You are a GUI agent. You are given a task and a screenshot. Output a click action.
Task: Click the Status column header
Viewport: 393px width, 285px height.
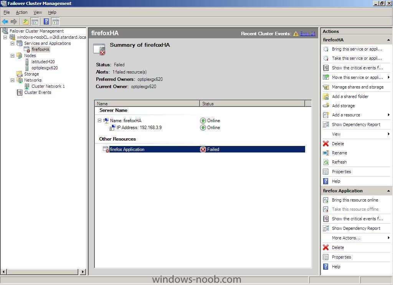[253, 103]
